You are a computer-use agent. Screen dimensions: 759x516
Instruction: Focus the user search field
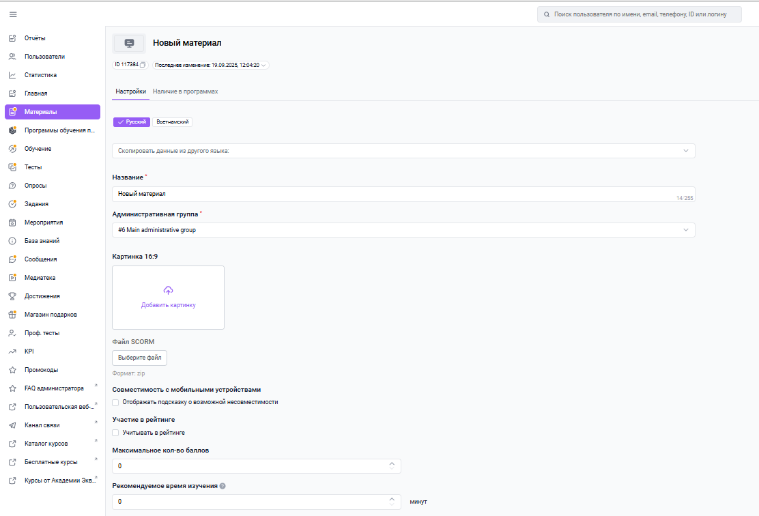(x=640, y=14)
